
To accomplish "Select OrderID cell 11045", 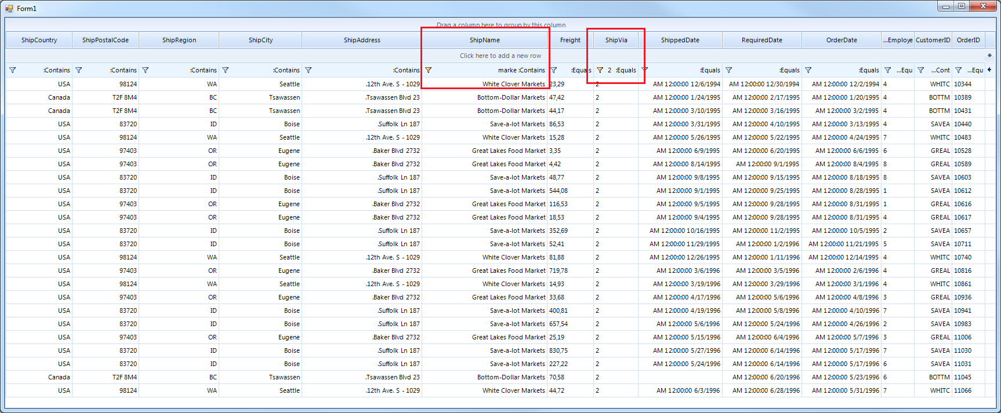I will click(969, 377).
